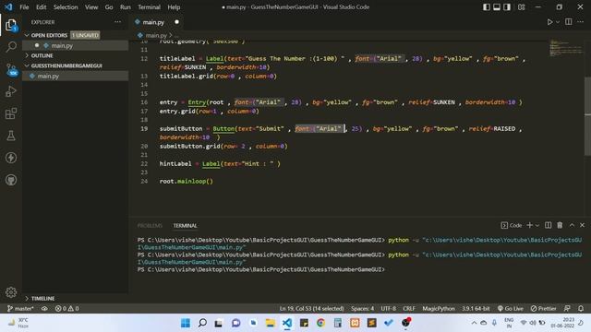The width and height of the screenshot is (591, 332).
Task: Split the terminal panel
Action: click(548, 225)
